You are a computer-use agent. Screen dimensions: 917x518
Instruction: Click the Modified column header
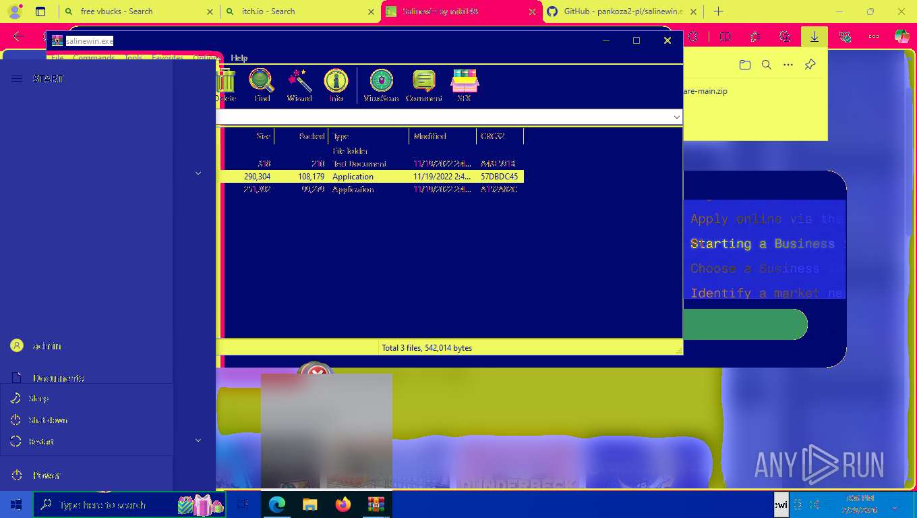443,136
